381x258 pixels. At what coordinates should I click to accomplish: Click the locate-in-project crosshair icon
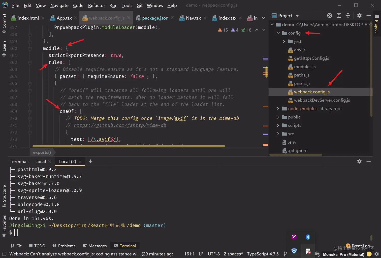pyautogui.click(x=329, y=16)
